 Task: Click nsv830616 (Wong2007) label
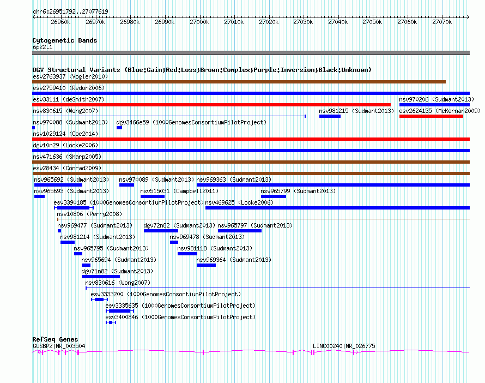118,283
